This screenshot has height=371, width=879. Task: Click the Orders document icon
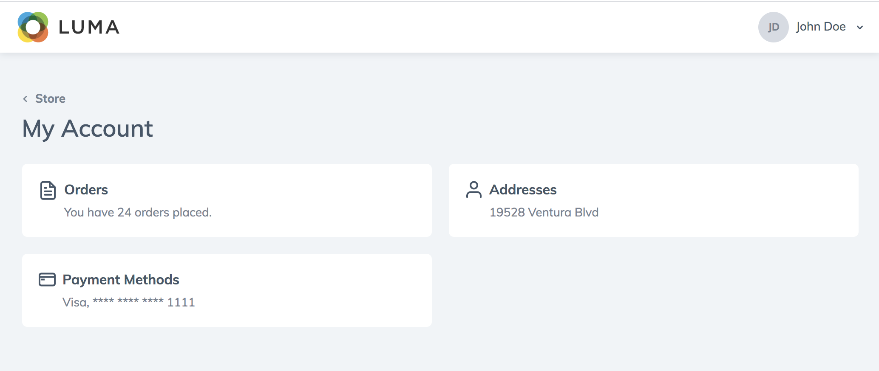(x=48, y=190)
